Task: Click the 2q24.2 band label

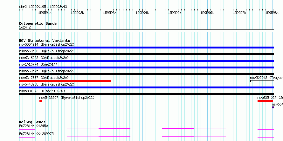Action: click(x=25, y=28)
